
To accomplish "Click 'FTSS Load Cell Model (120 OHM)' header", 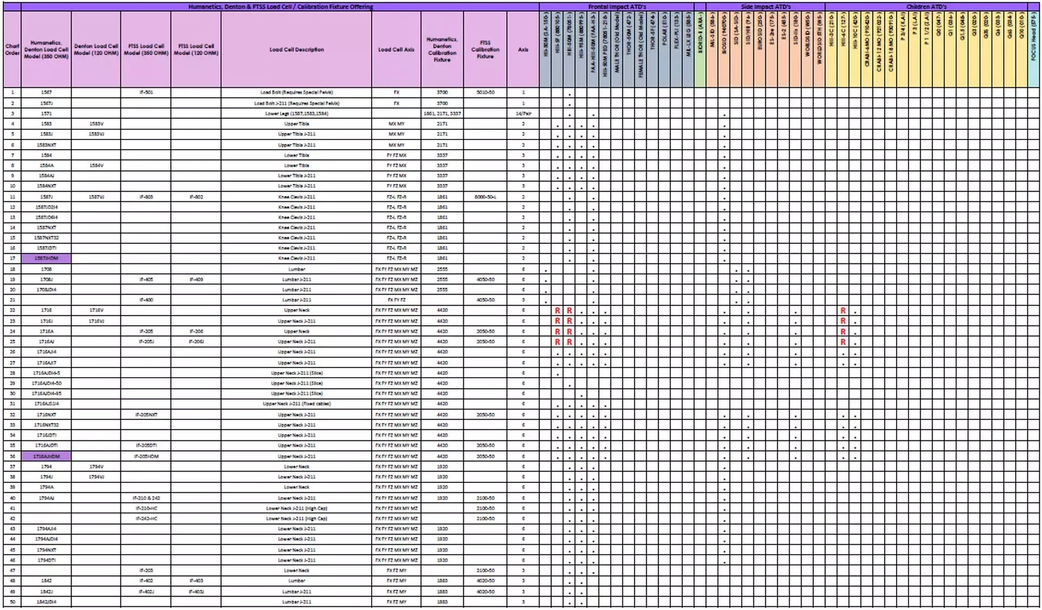I will pos(196,49).
